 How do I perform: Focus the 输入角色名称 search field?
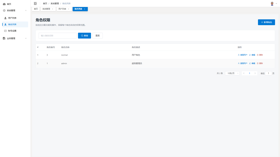pyautogui.click(x=57, y=36)
